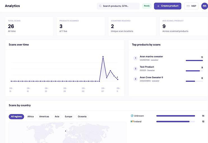208x143 pixels.
Task: Click the Countries Reached card showing 2
Action: pos(132,26)
